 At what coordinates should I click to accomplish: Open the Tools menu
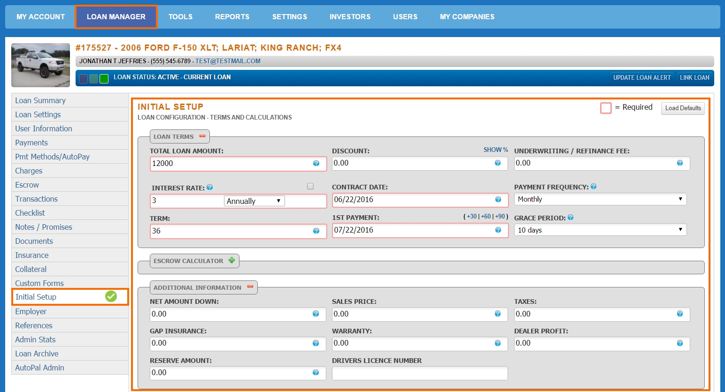tap(180, 17)
